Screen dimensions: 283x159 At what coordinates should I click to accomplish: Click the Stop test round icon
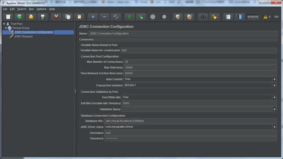tap(153, 17)
